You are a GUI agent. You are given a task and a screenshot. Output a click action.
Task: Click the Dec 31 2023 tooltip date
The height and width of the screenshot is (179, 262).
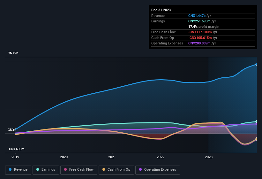[x=161, y=10]
